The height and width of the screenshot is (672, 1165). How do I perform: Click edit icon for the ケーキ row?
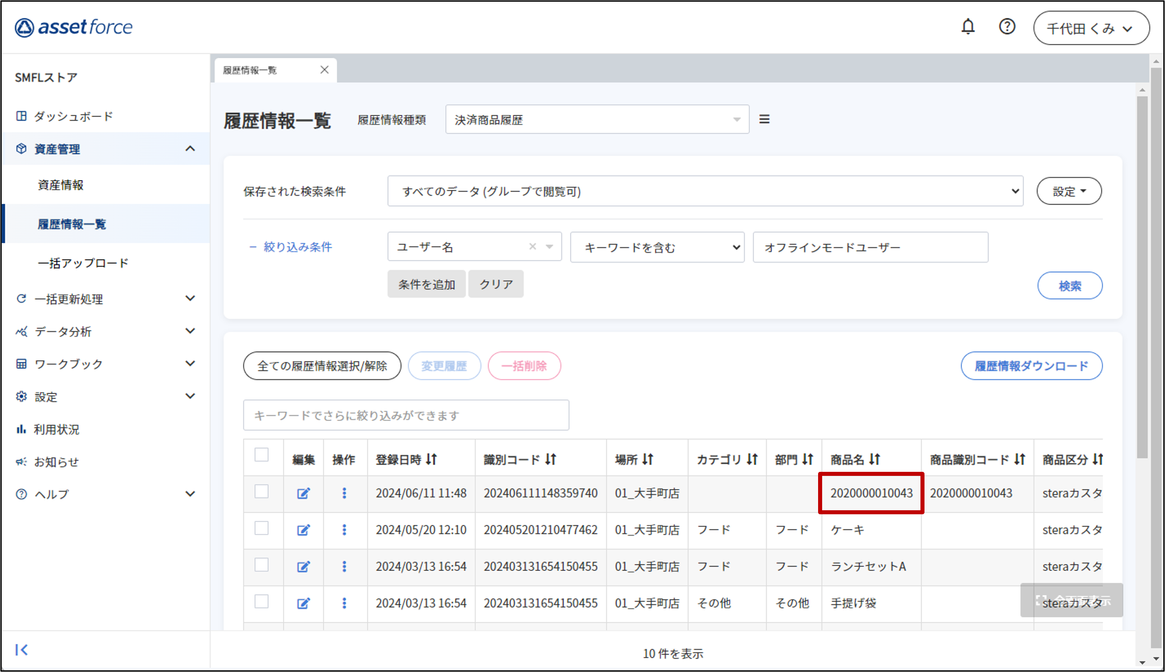click(303, 530)
